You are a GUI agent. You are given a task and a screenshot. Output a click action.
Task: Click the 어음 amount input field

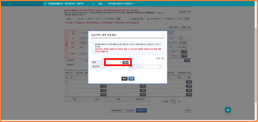tap(118, 103)
